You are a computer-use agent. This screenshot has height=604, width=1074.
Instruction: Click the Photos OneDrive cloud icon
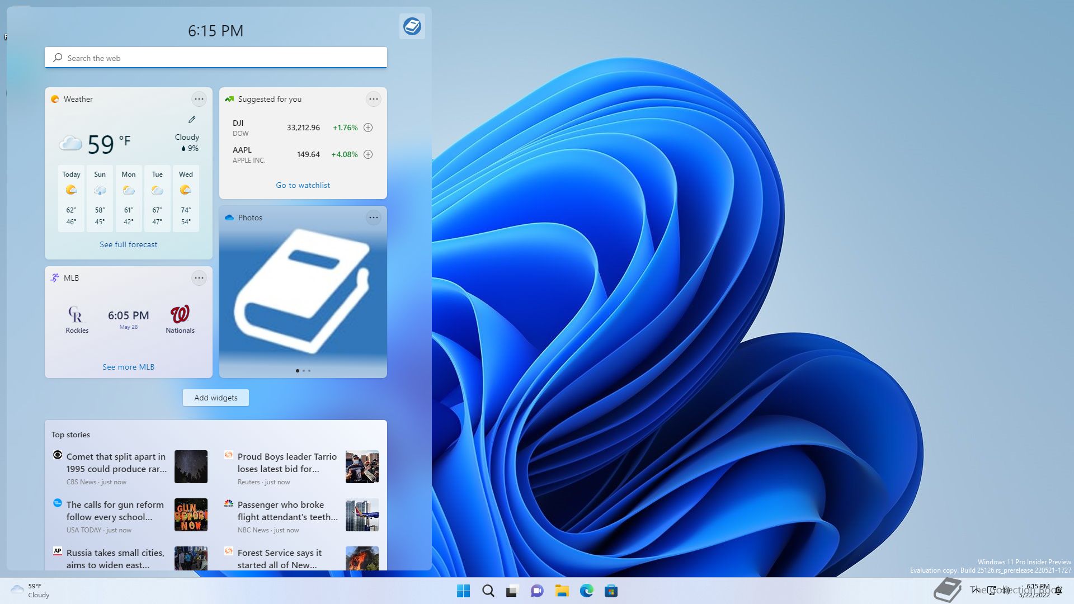pyautogui.click(x=229, y=218)
